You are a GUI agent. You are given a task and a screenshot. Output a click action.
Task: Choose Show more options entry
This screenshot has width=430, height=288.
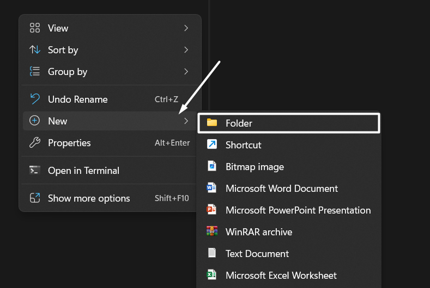point(89,198)
